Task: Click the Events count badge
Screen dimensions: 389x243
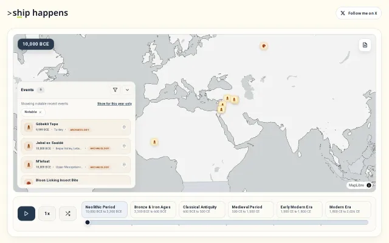Action: (x=41, y=90)
